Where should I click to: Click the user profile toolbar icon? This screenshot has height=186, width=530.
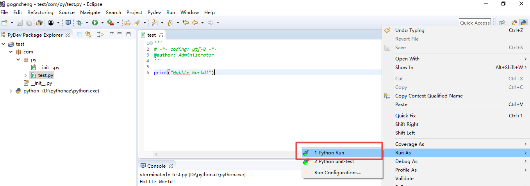point(51,23)
